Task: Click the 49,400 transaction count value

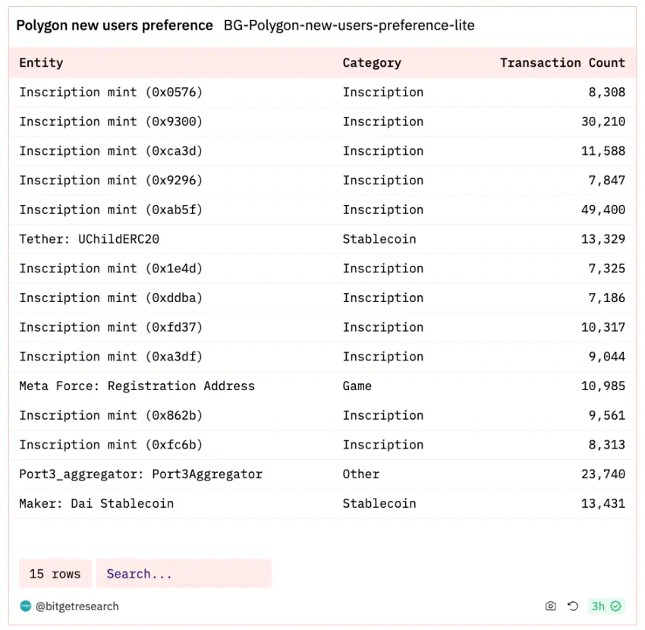Action: point(603,209)
